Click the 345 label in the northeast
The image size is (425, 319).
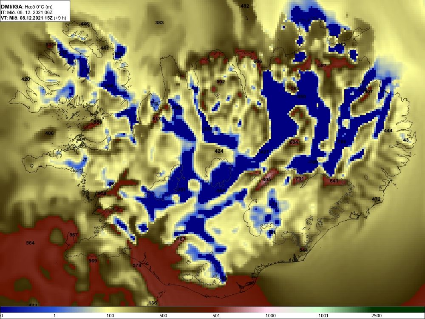coord(342,44)
